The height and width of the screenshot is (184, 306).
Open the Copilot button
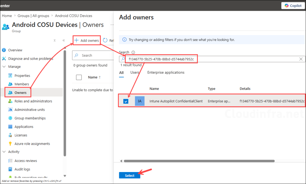coord(293,6)
